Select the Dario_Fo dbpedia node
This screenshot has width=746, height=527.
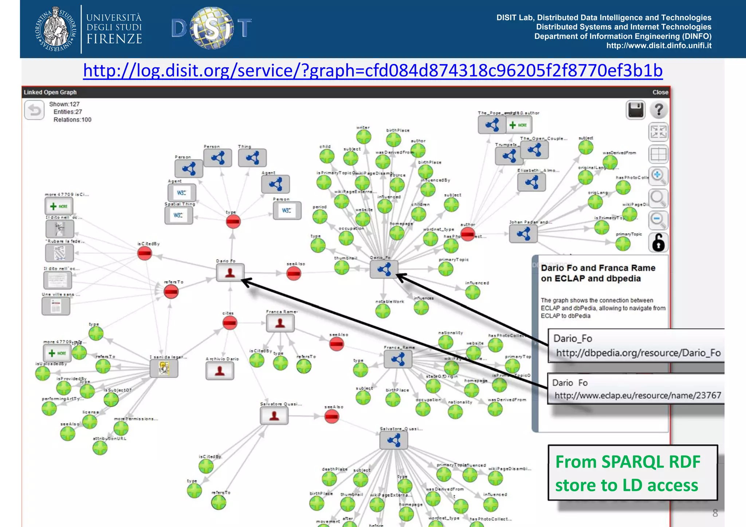coord(384,270)
